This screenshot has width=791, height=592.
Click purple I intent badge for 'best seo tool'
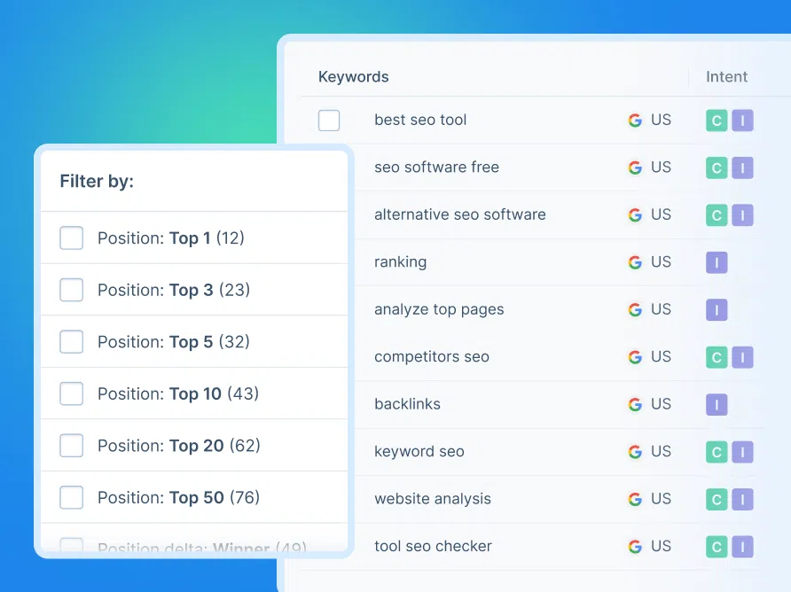[x=742, y=121]
